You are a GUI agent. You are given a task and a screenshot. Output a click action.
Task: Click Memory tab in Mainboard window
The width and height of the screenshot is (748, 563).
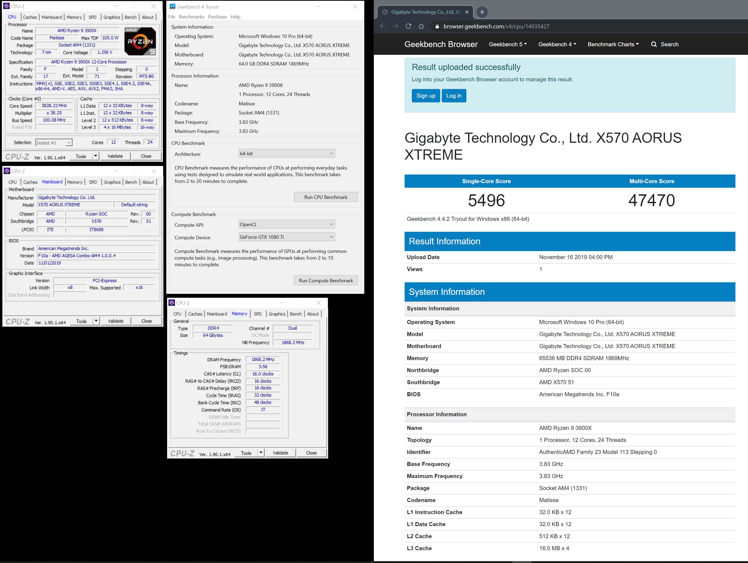(x=75, y=182)
